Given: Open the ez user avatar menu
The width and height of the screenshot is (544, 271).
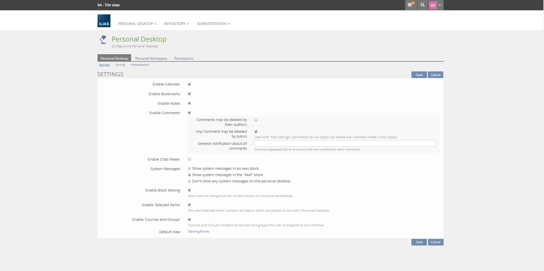Looking at the screenshot, I should point(436,5).
